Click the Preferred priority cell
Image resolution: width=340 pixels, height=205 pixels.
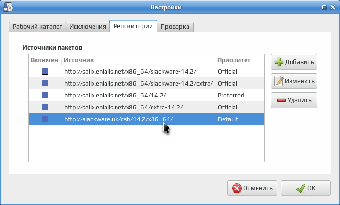click(231, 95)
